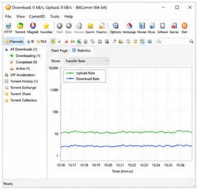Click the orange X remove icon

(59, 42)
